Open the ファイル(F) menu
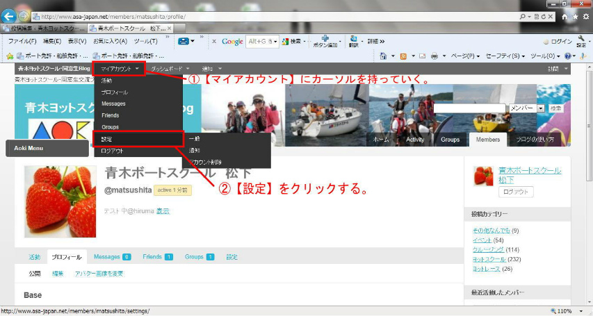Viewport: 593px width, 316px height. [22, 41]
